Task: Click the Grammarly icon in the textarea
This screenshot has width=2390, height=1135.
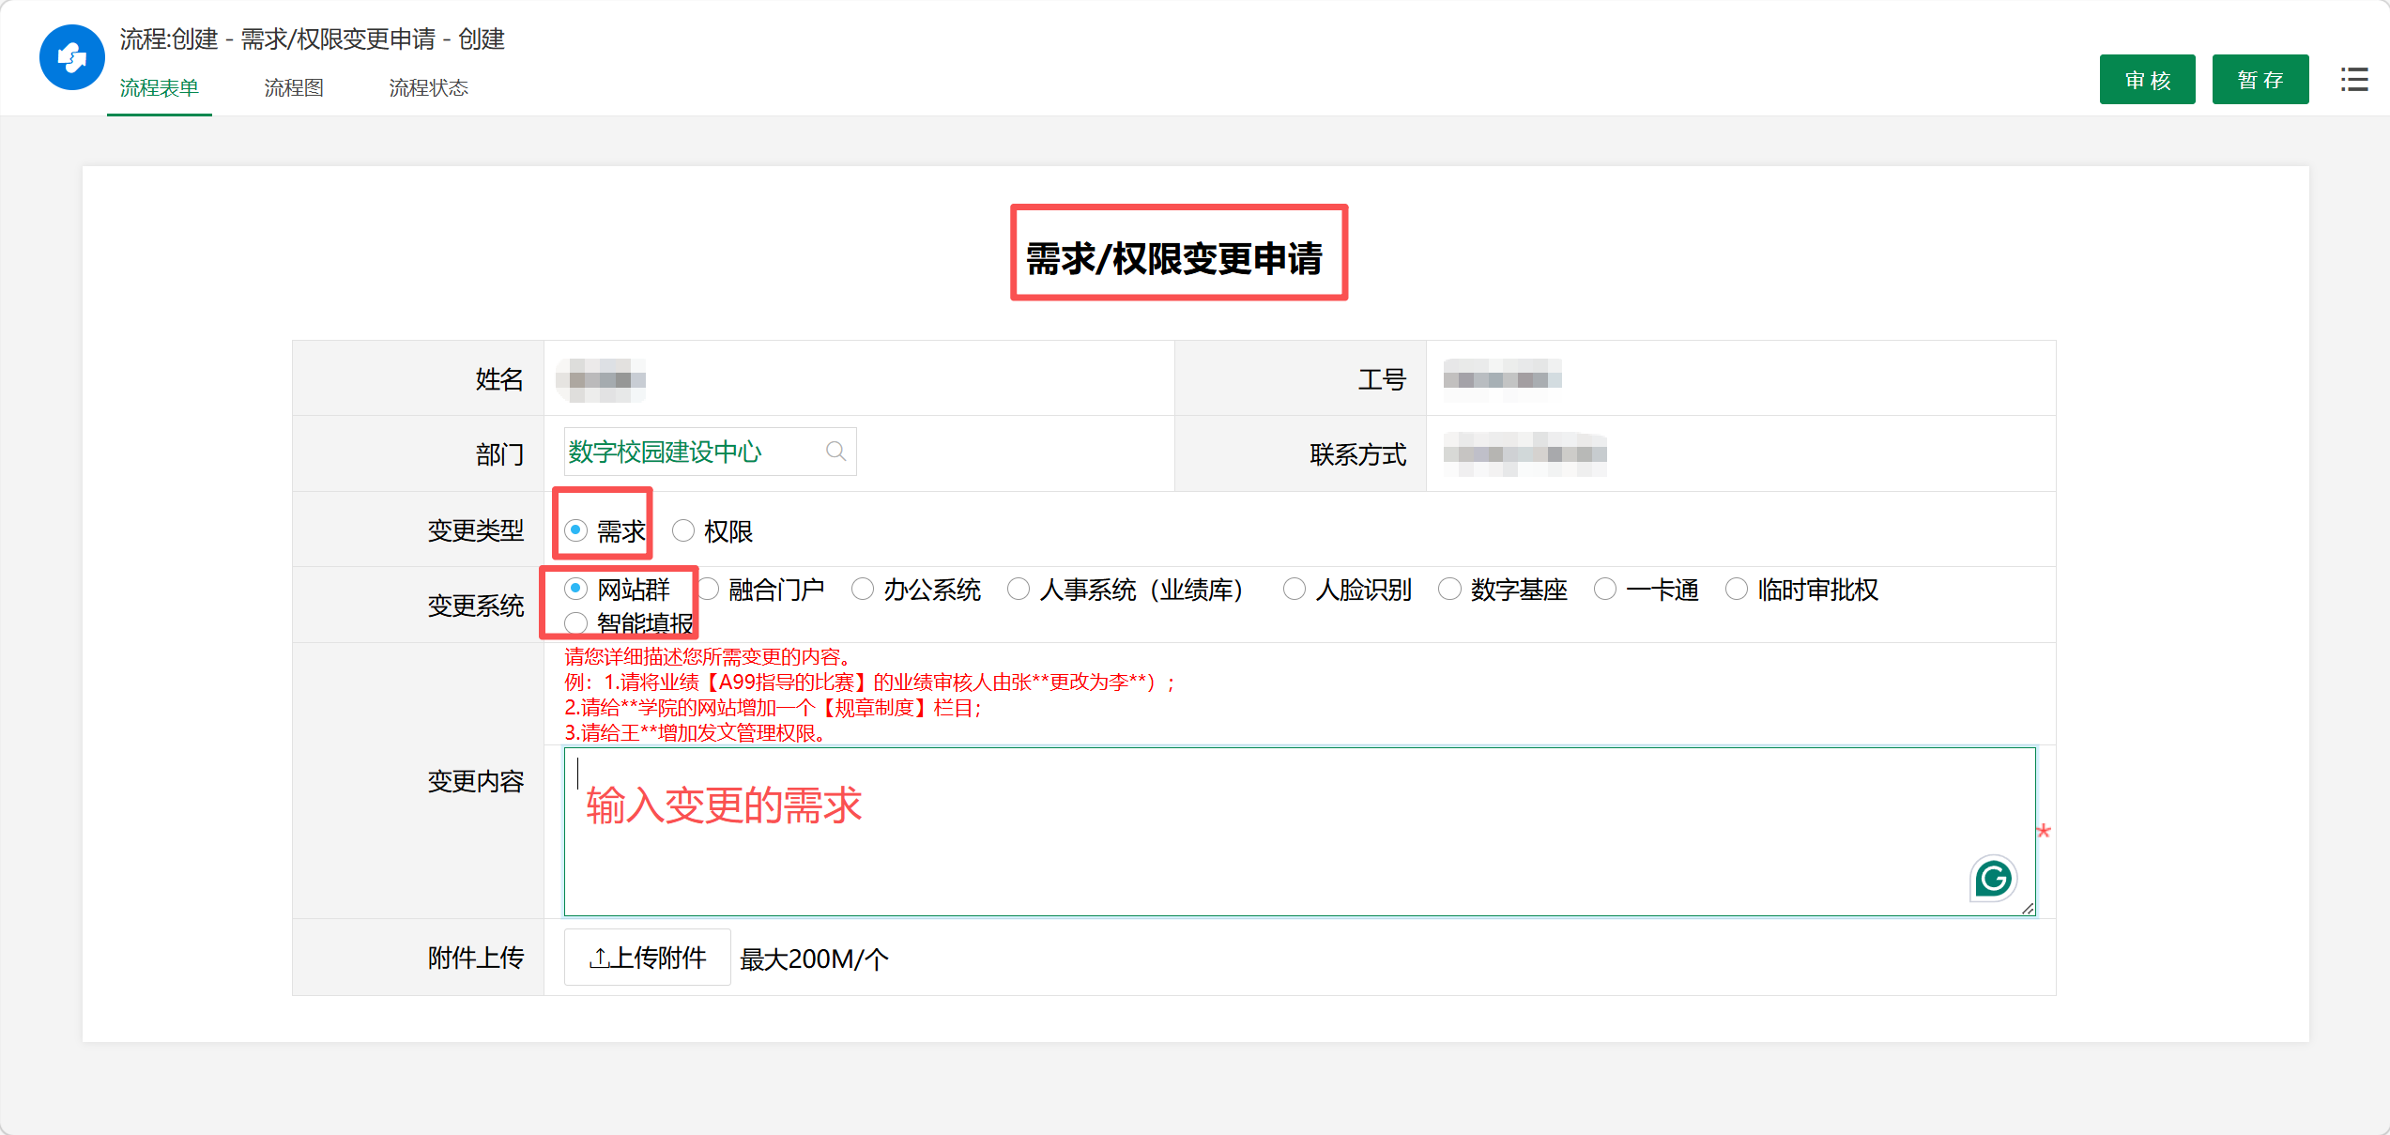Action: [1992, 879]
